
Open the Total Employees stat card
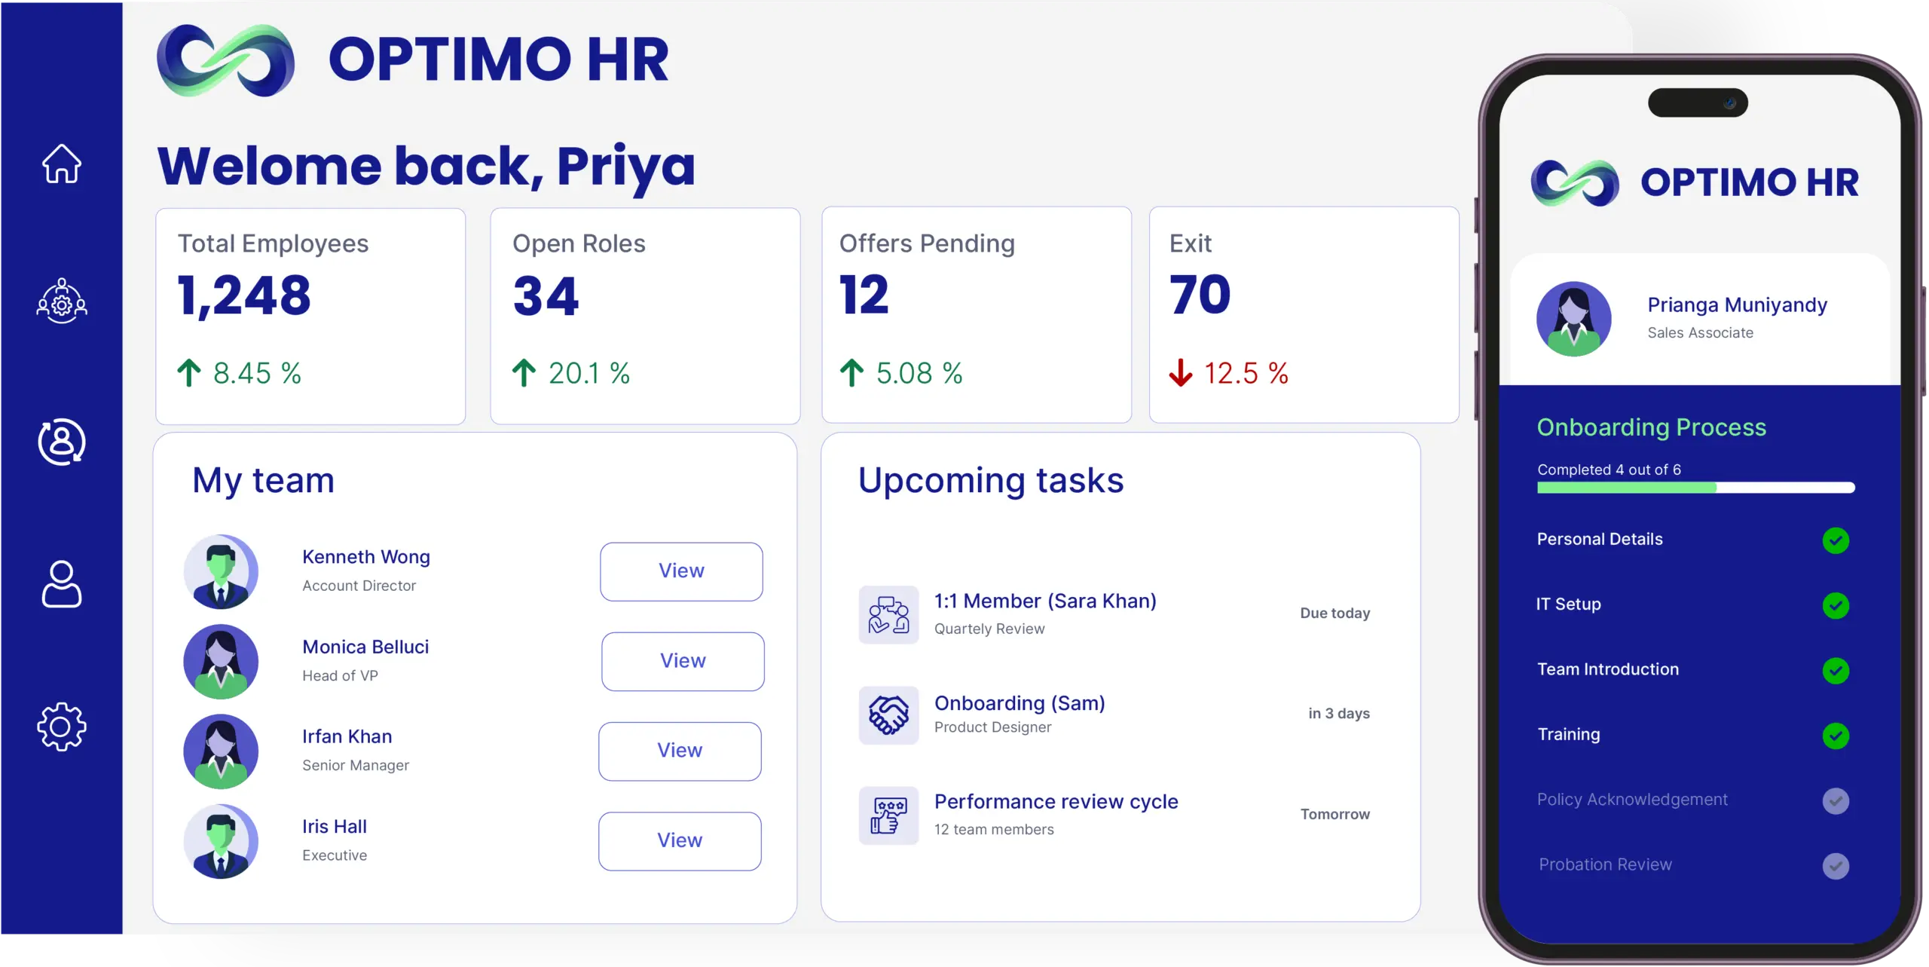tap(310, 316)
